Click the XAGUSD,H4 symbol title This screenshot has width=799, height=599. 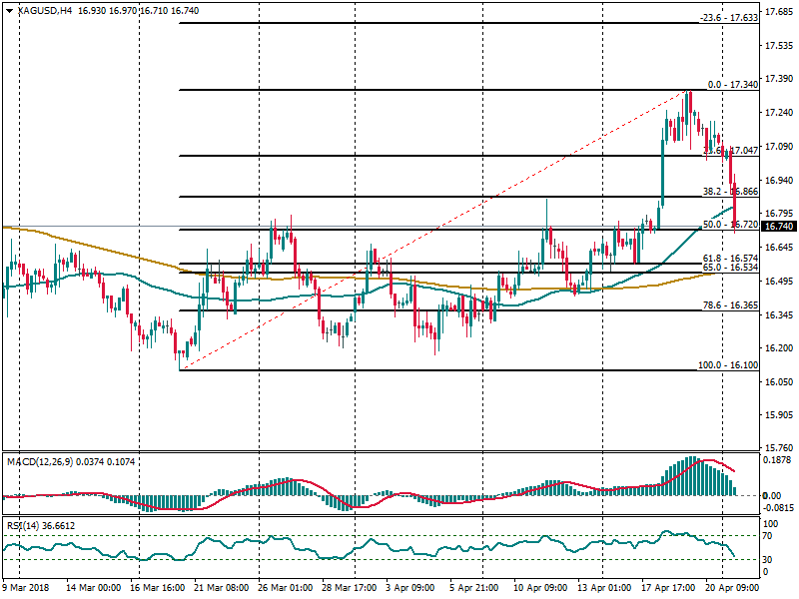click(45, 10)
